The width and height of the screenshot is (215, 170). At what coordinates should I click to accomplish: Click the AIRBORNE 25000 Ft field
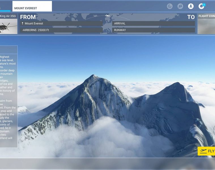coord(61,30)
